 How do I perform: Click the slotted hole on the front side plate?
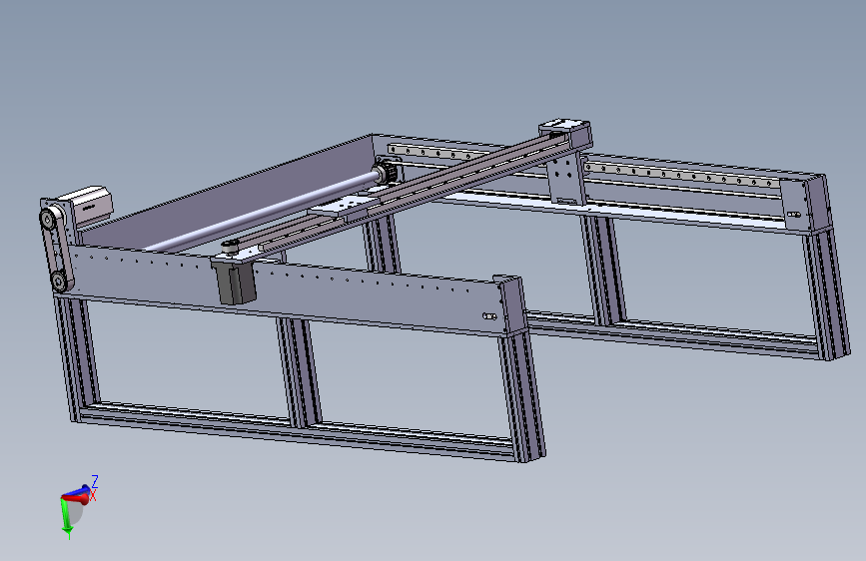pyautogui.click(x=489, y=316)
